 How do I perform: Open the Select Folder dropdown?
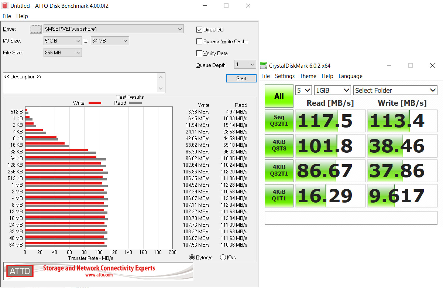pyautogui.click(x=395, y=90)
